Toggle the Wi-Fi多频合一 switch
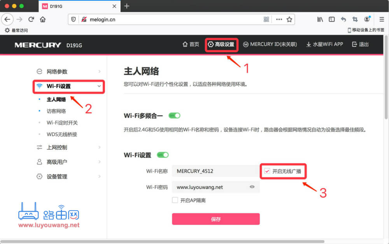Viewport: 389px width, 244px height. pos(174,115)
